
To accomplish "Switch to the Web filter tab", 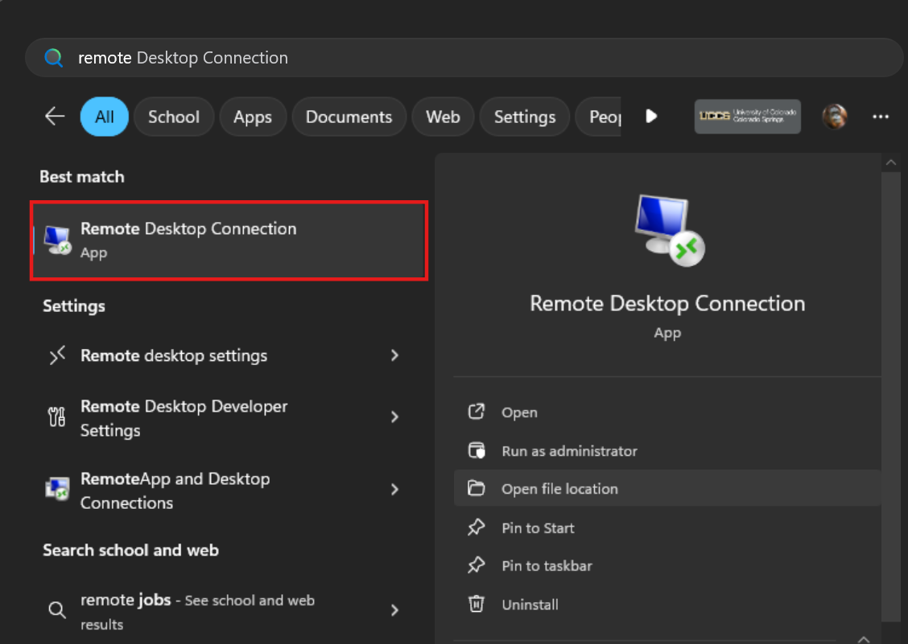I will 443,117.
